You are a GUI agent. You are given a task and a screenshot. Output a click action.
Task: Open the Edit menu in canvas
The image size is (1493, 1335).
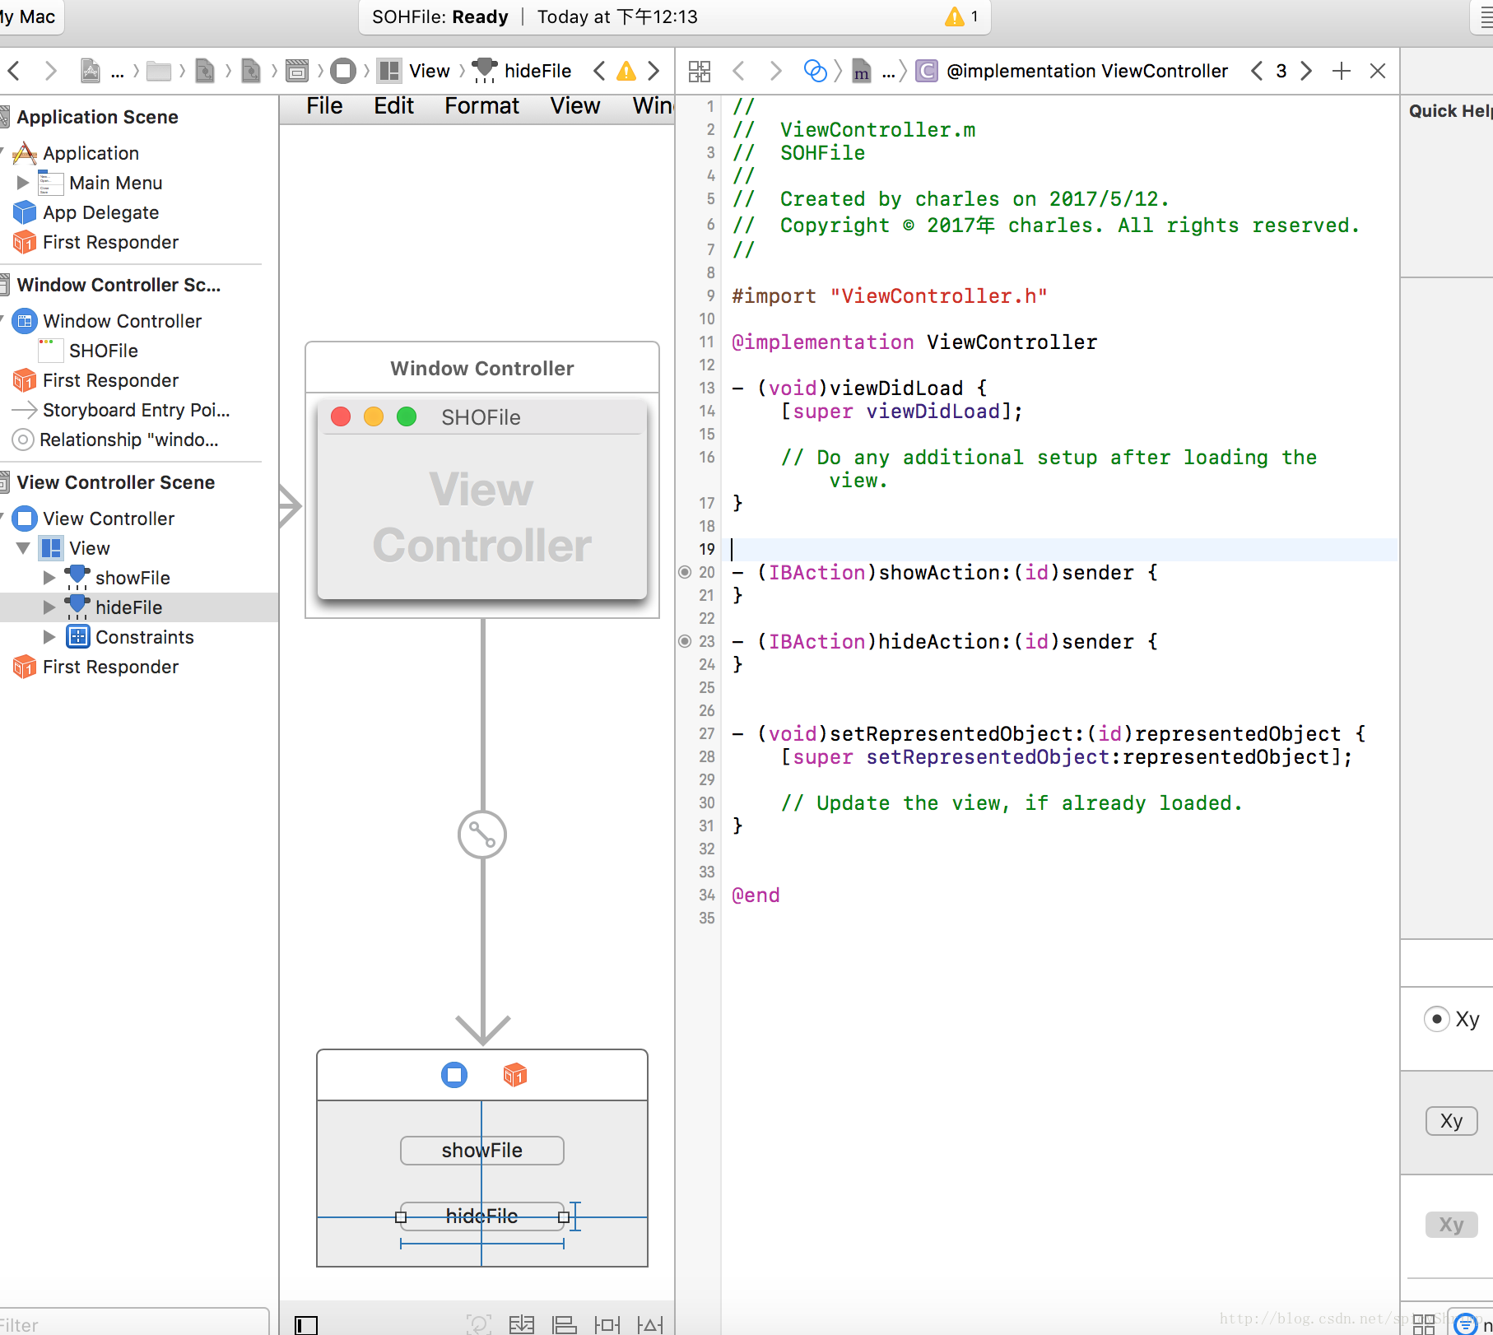point(393,106)
